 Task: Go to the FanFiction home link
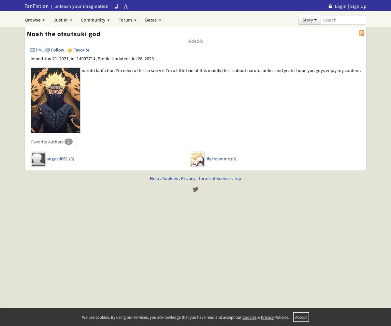[36, 6]
